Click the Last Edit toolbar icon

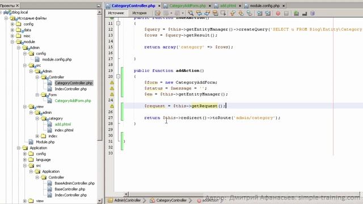tap(158, 13)
